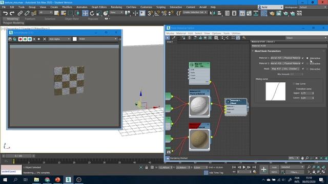Open the Graph Editors menu
The width and height of the screenshot is (328, 184).
[99, 7]
